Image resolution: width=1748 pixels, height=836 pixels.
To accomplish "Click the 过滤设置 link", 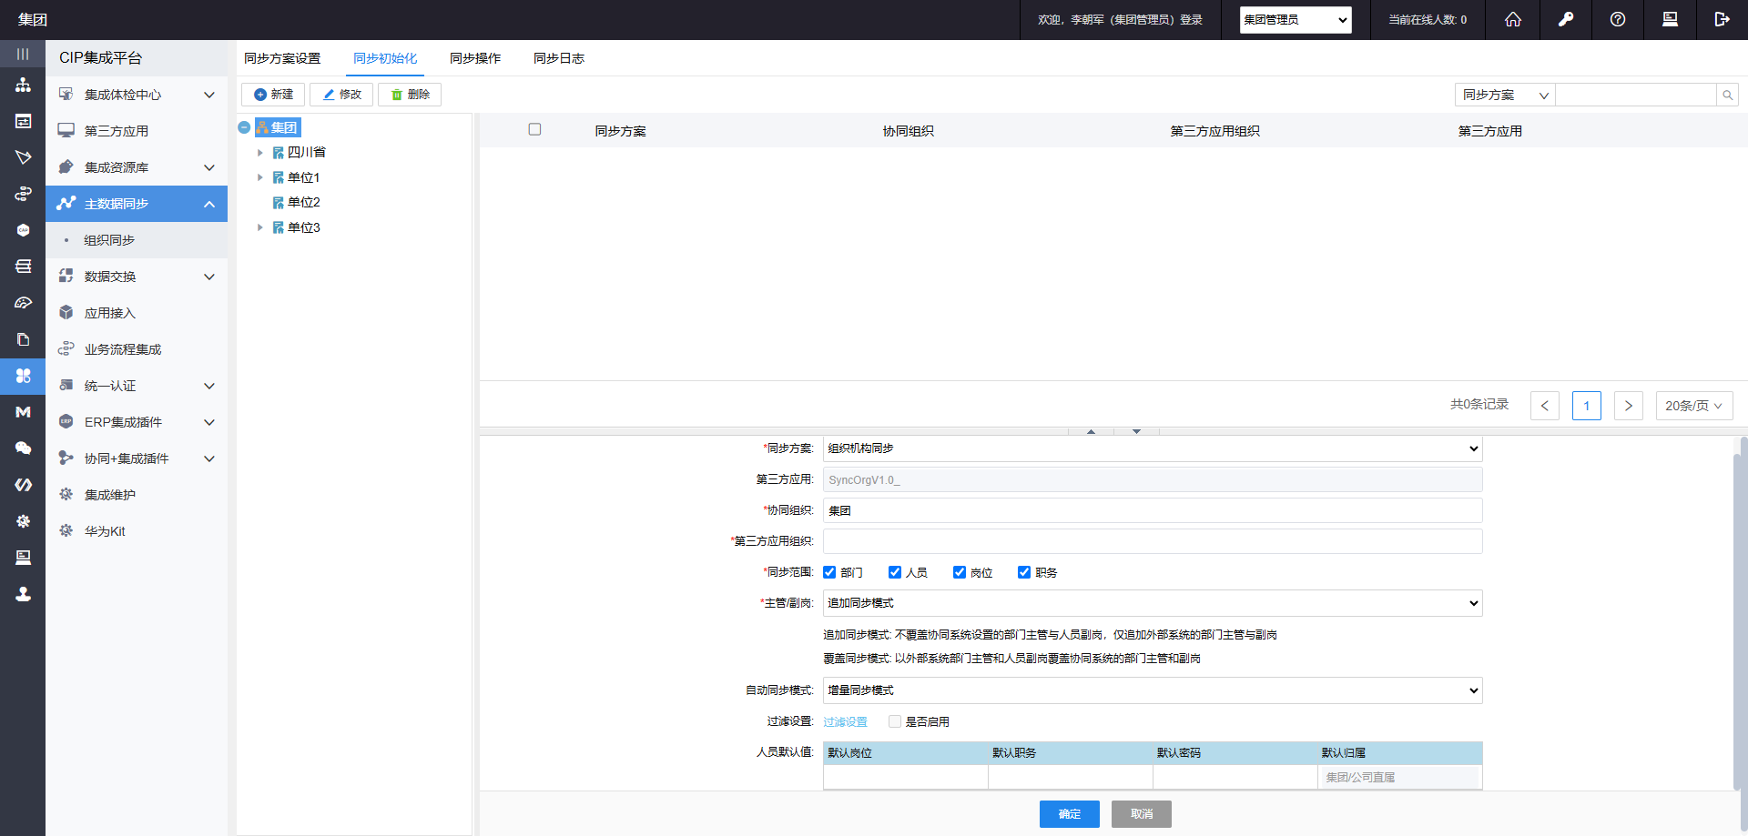I will tap(845, 722).
